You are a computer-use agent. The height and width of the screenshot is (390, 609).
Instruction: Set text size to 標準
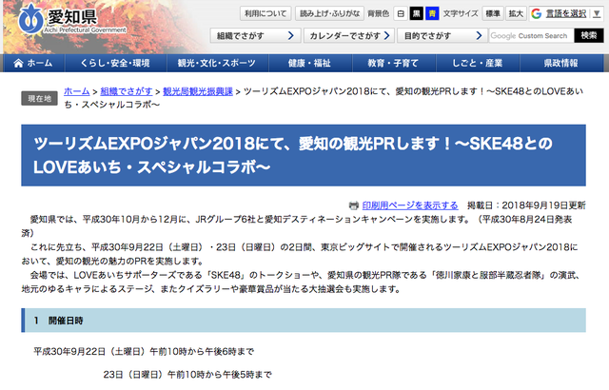493,13
